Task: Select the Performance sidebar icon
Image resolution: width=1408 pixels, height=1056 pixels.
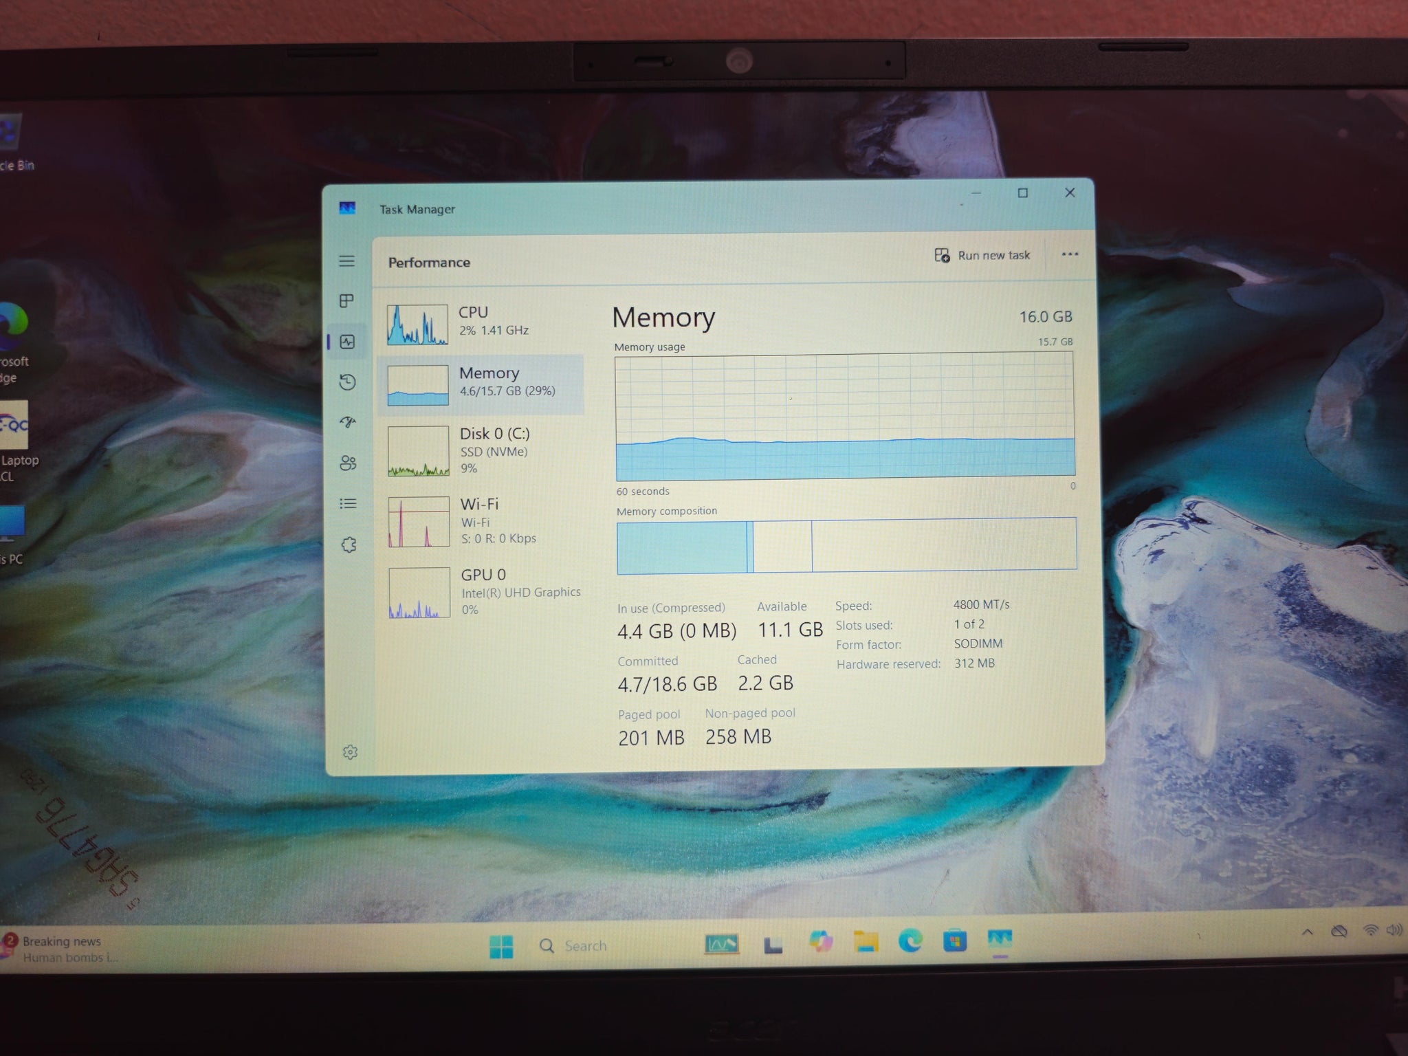Action: (347, 342)
